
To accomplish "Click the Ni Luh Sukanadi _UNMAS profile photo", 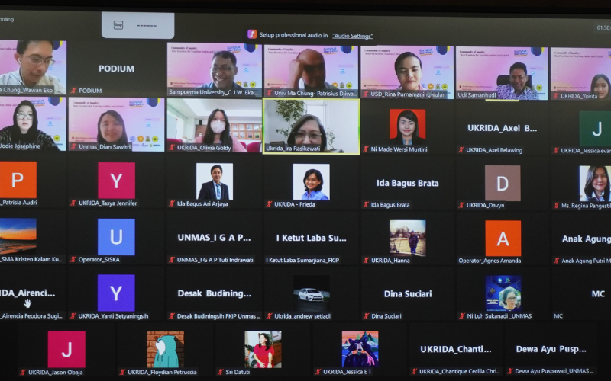I will point(503,293).
